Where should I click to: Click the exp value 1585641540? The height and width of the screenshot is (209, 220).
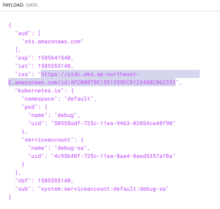point(54,58)
